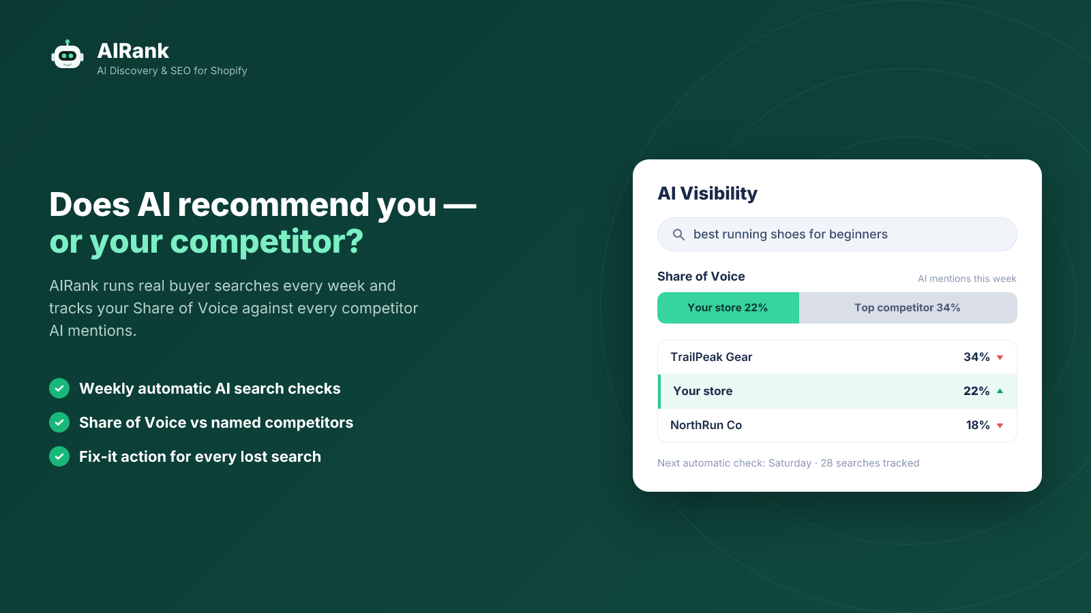Open the TrailPeak Gear competitor row
1091x613 pixels.
[837, 358]
